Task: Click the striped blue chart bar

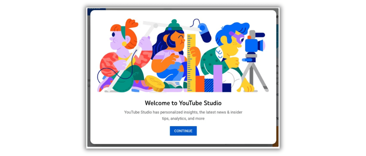Action: (x=209, y=85)
